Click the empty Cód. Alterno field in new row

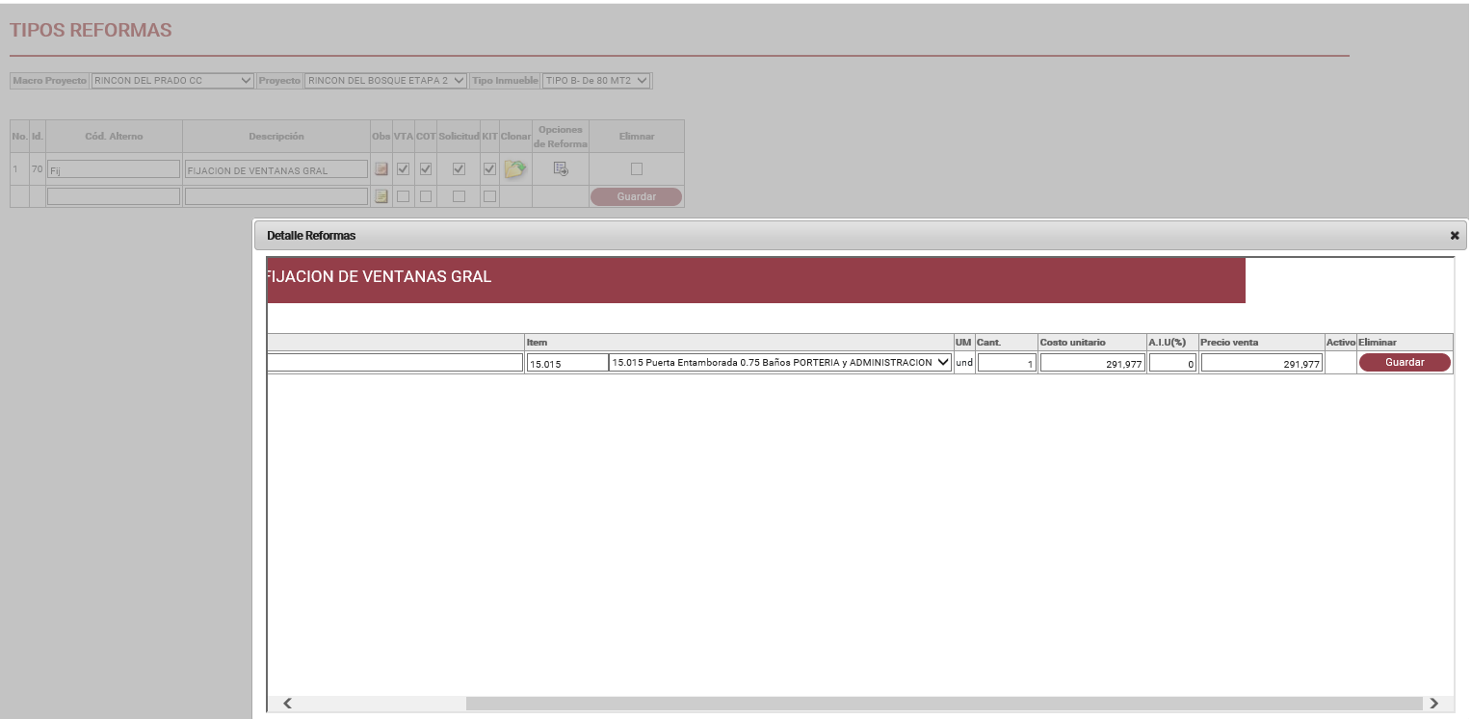pos(114,196)
